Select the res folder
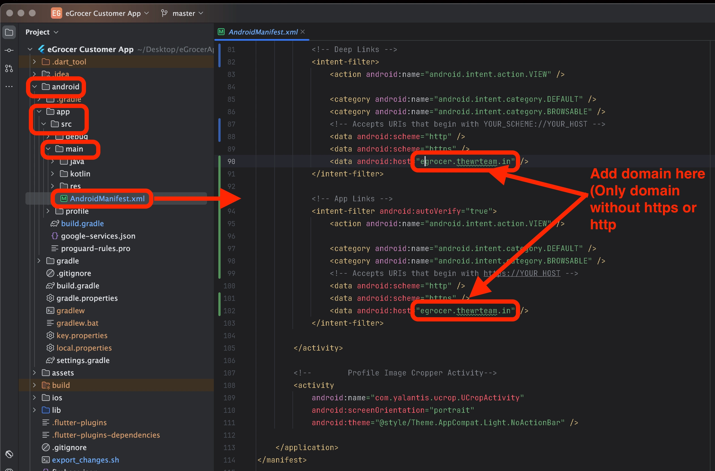 pos(75,186)
